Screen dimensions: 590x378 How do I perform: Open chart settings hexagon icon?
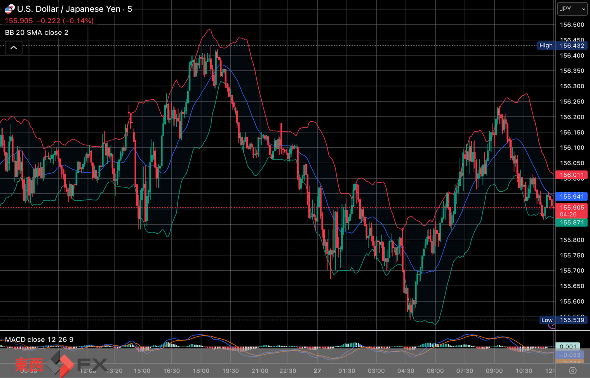point(572,371)
